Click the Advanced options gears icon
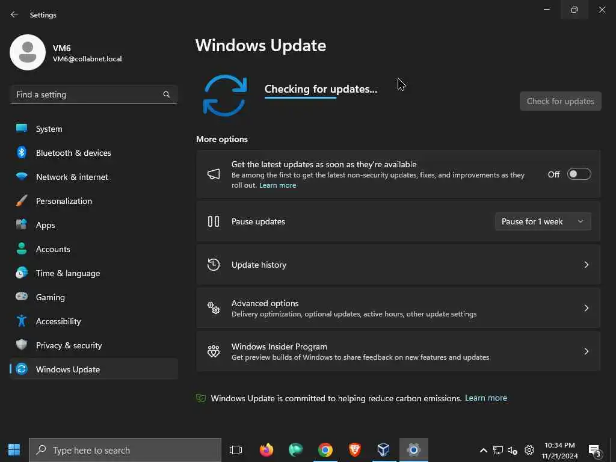This screenshot has height=462, width=616. click(214, 308)
